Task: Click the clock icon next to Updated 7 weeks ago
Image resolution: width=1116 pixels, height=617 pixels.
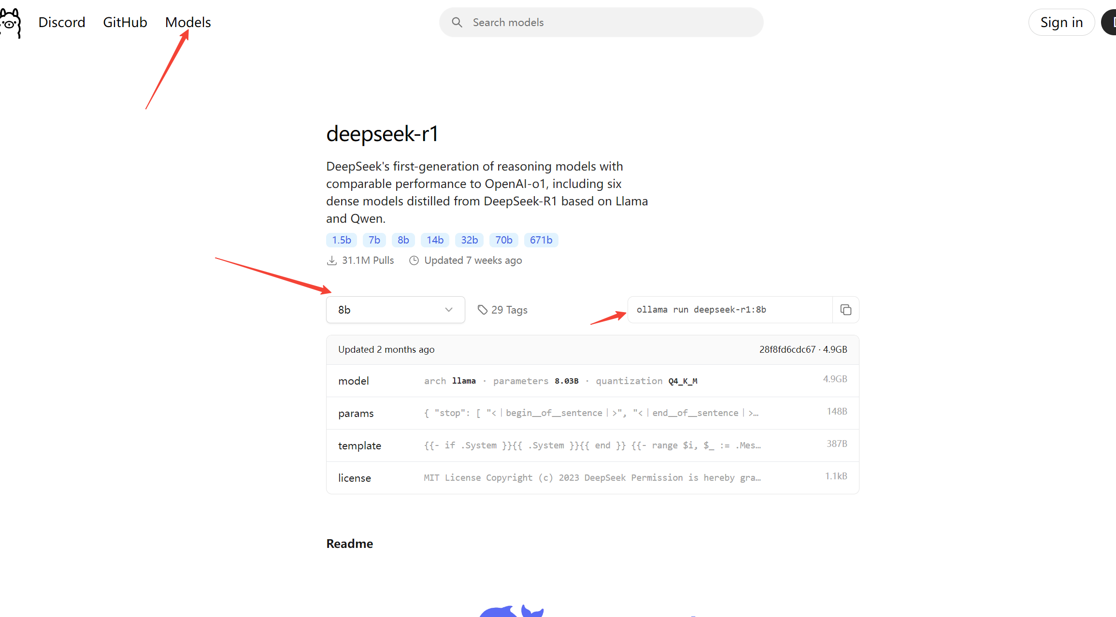Action: click(414, 260)
